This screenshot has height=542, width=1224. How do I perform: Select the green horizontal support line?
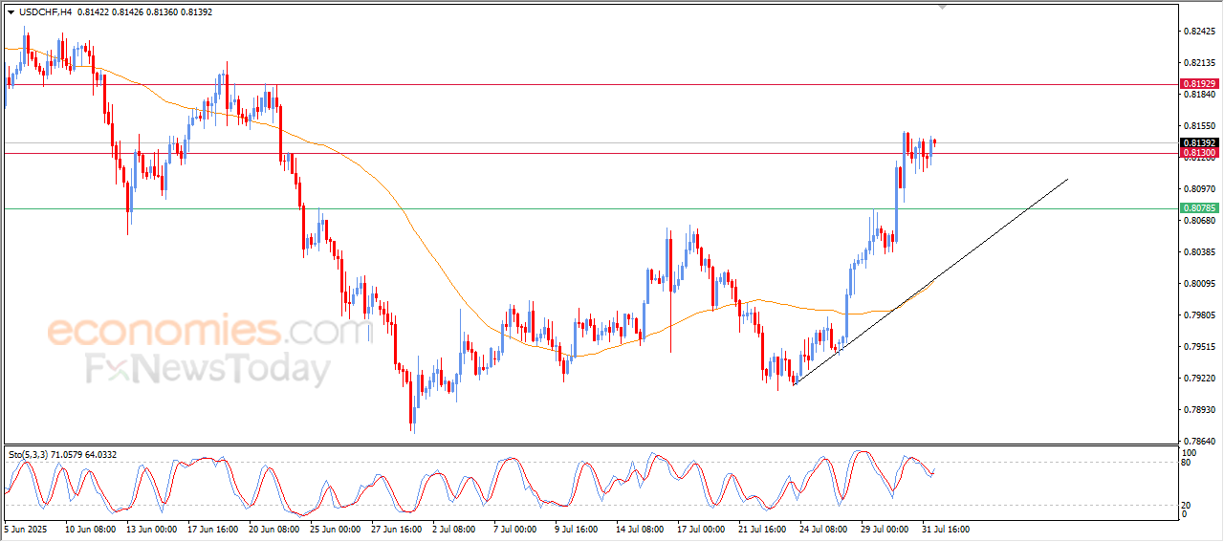click(589, 208)
